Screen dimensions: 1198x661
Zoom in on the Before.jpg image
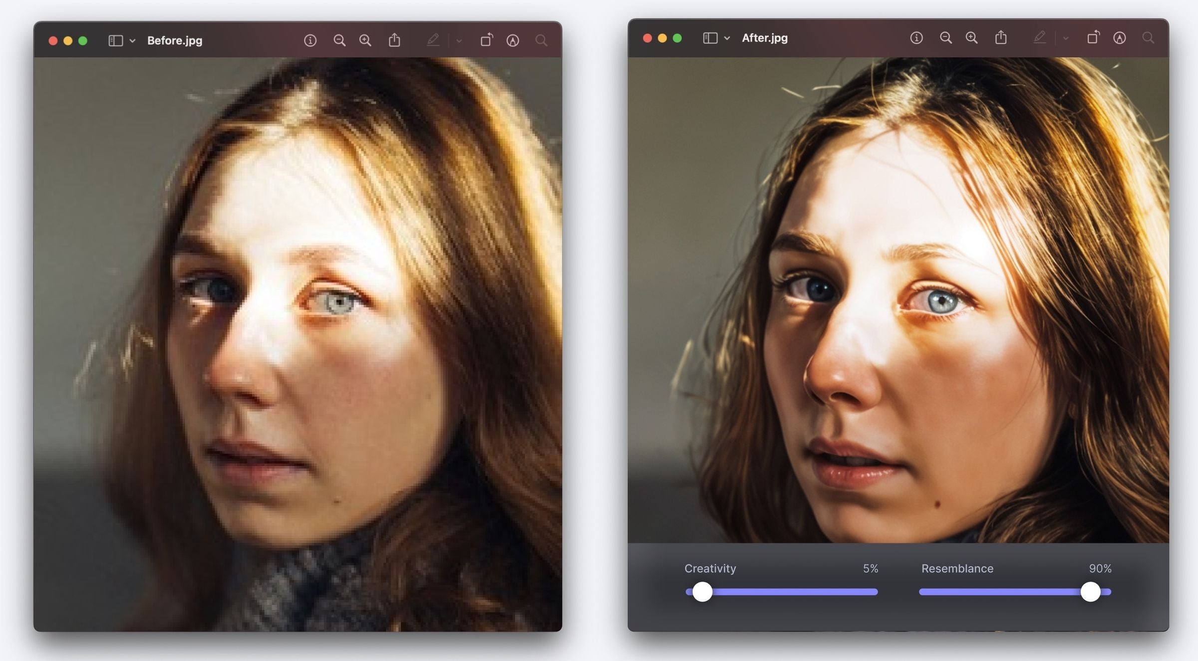click(x=365, y=40)
